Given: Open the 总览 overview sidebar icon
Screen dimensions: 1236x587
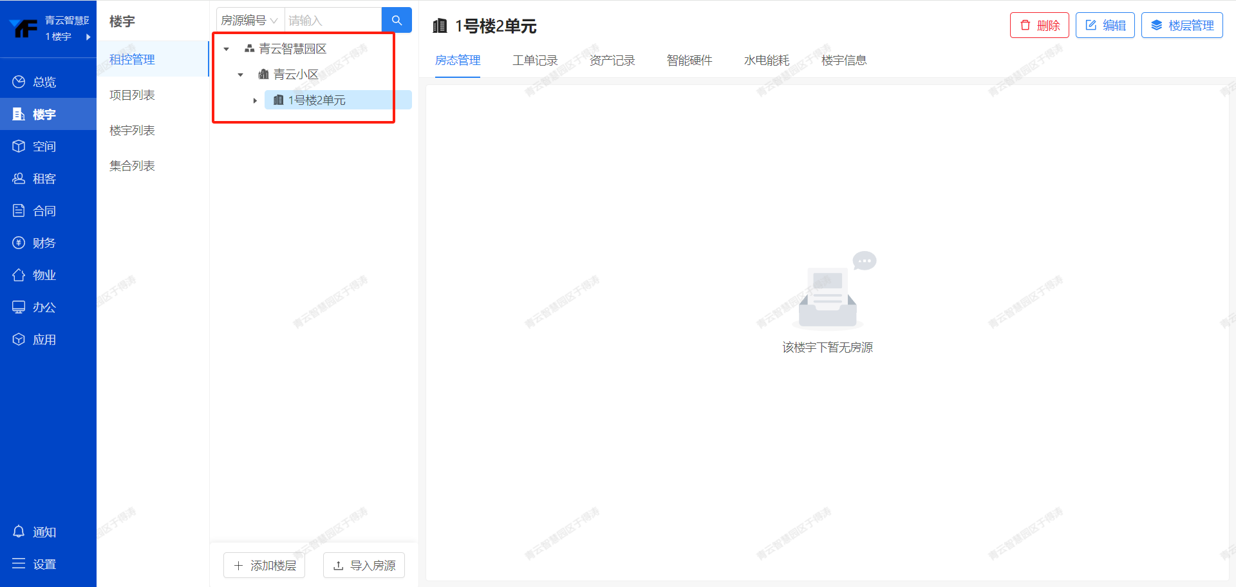Looking at the screenshot, I should 19,82.
